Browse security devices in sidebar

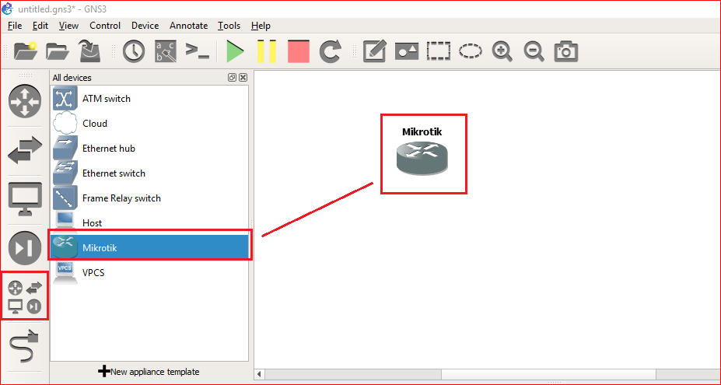[x=25, y=248]
